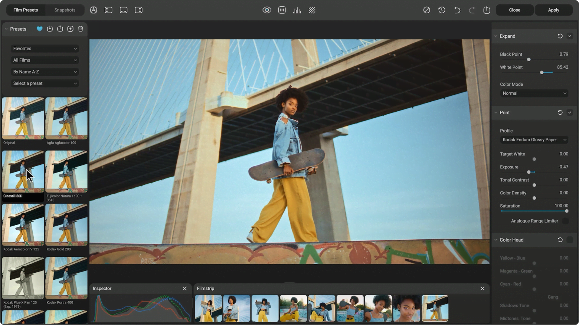Image resolution: width=579 pixels, height=325 pixels.
Task: Reset the Color Head section
Action: coord(560,240)
